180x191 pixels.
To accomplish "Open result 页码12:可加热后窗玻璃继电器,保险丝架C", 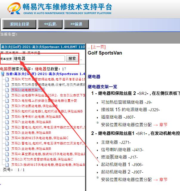I will pos(42,159).
